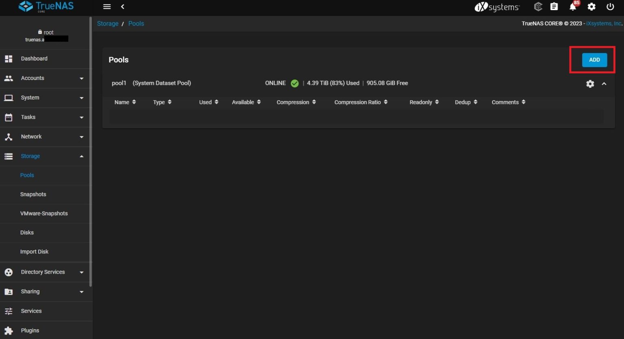This screenshot has width=624, height=339.
Task: Toggle the Used column sort arrows
Action: [x=217, y=102]
